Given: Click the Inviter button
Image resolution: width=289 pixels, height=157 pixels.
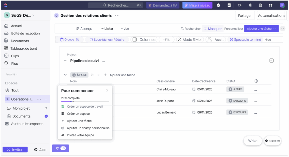Looking at the screenshot, I should pyautogui.click(x=15, y=150).
